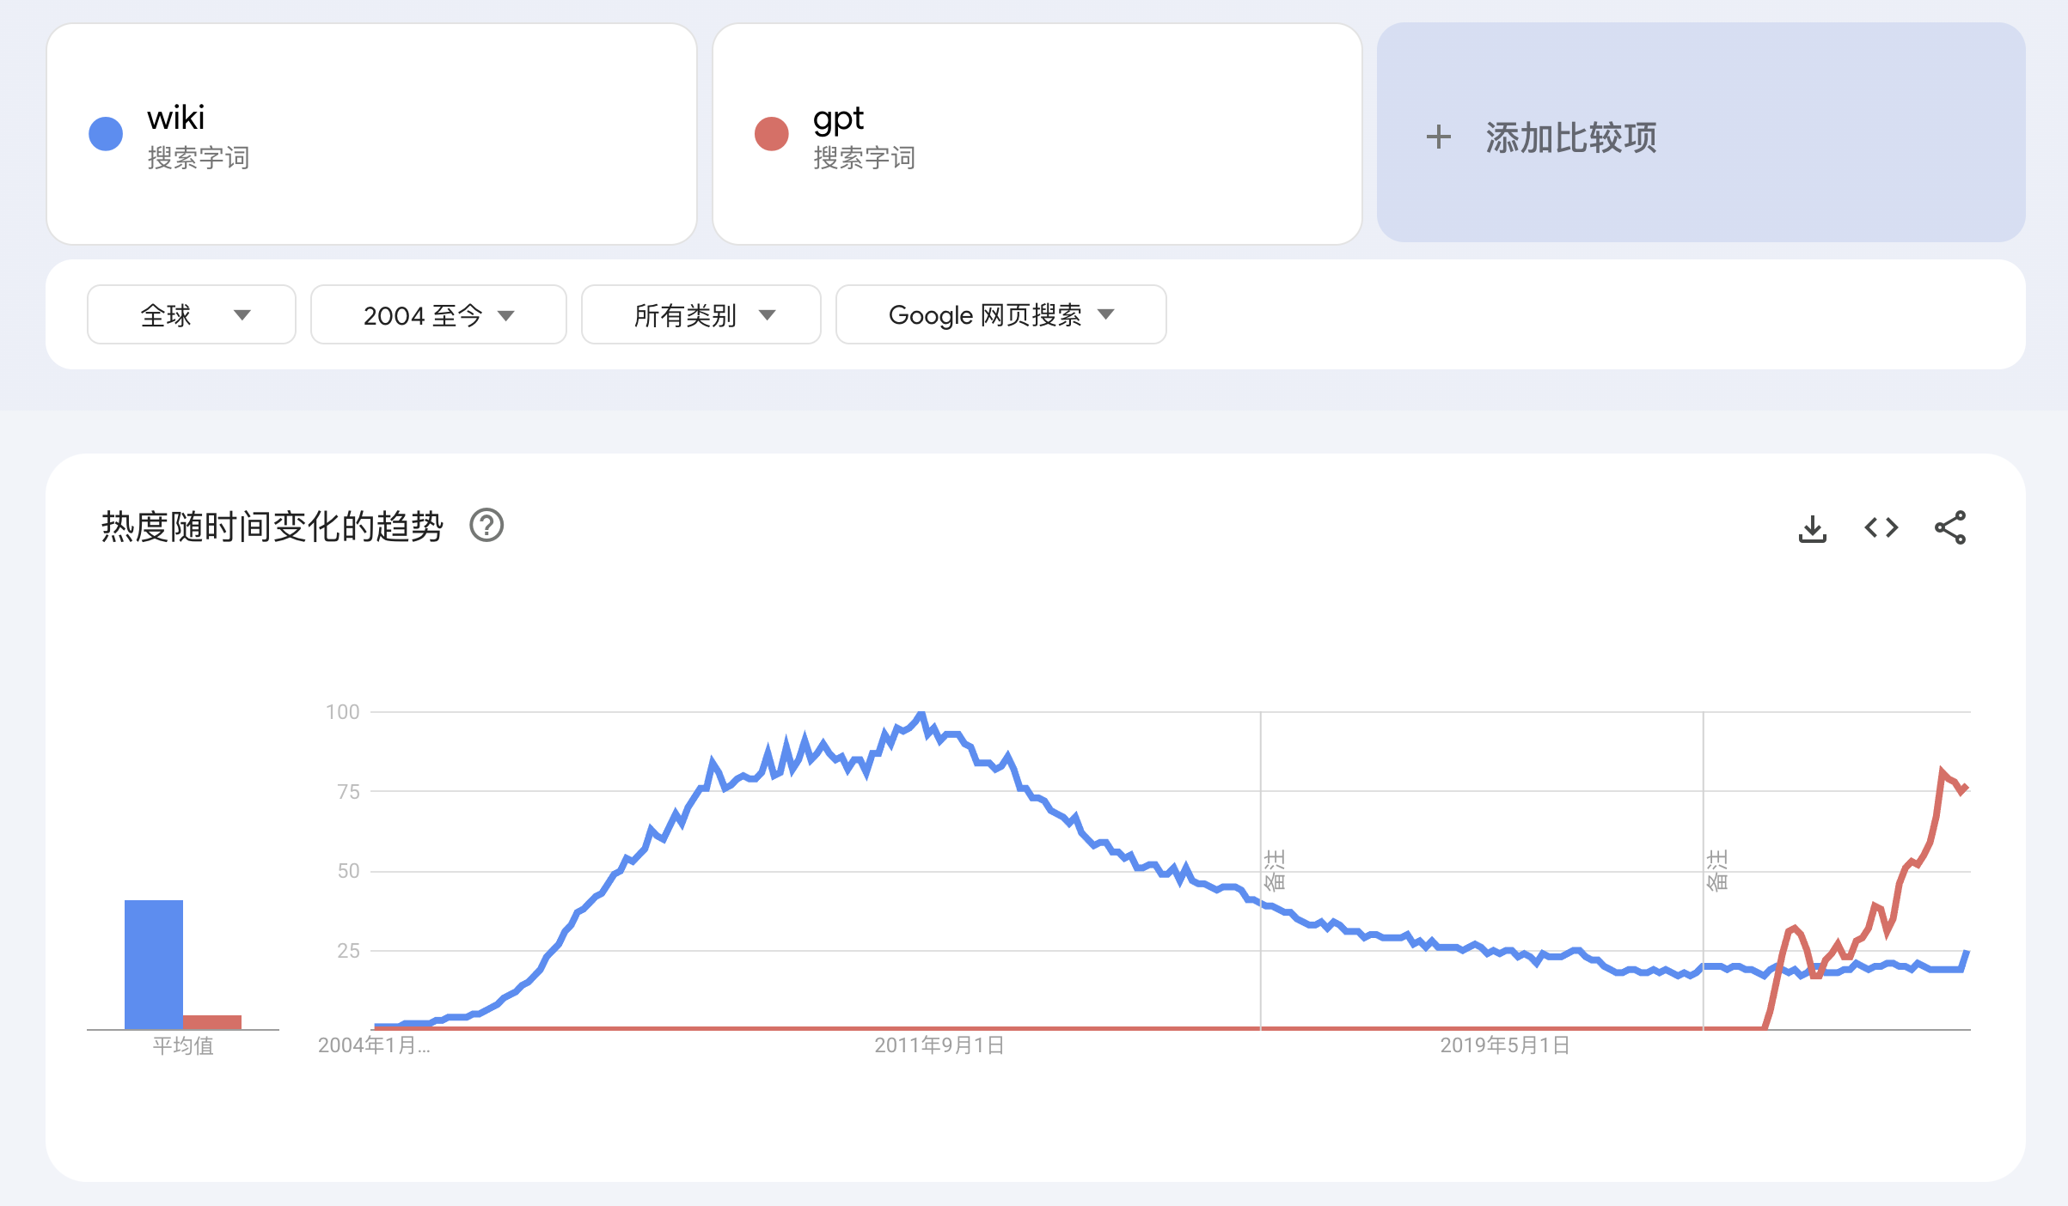2068x1206 pixels.
Task: Open the Google 网页搜索 search type dropdown
Action: click(1000, 314)
